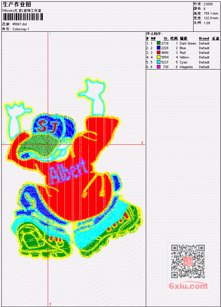Select the title text 生产作业图
Image resolution: width=221 pixels, height=307 pixels.
coord(17,5)
